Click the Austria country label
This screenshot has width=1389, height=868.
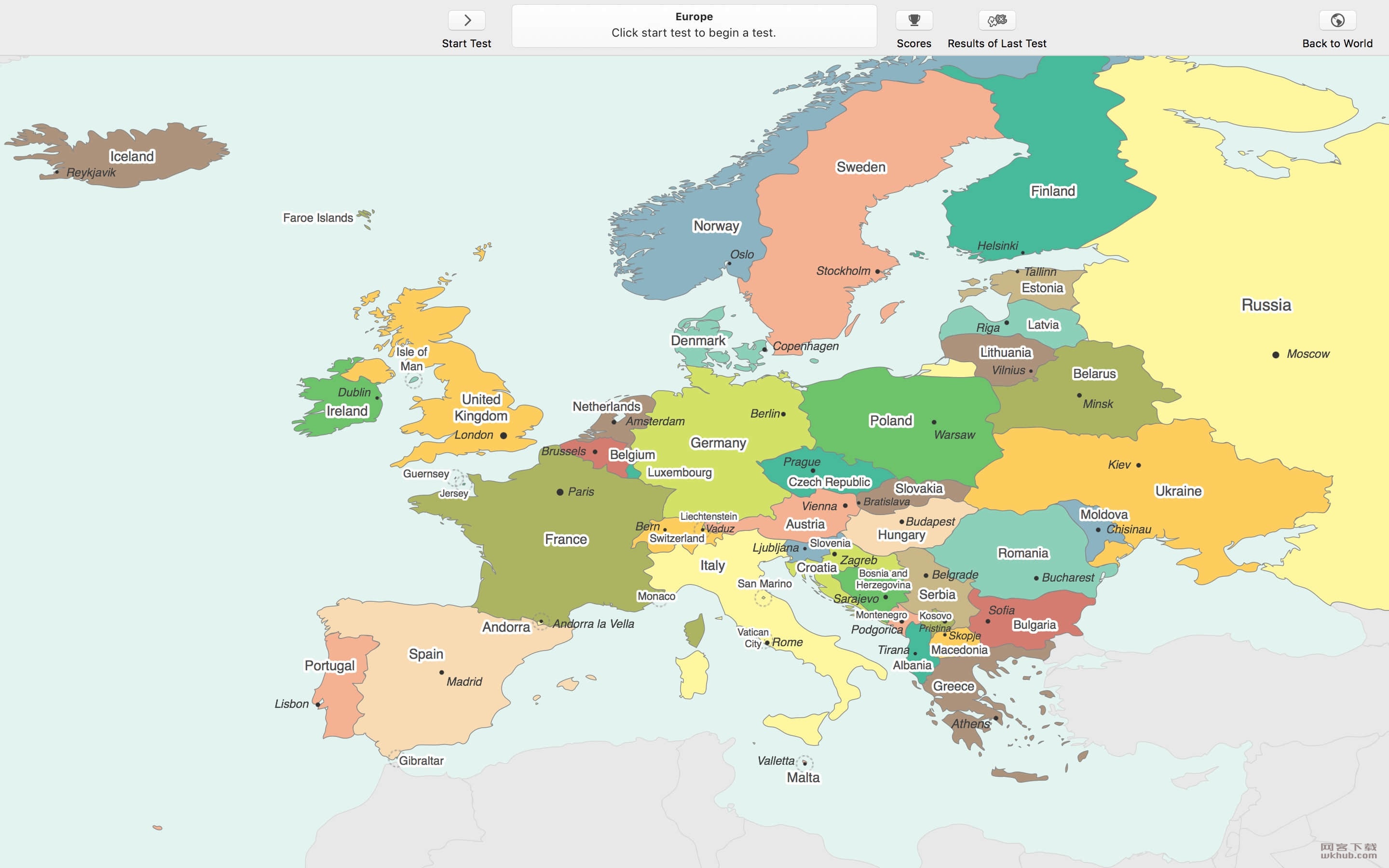(x=804, y=525)
